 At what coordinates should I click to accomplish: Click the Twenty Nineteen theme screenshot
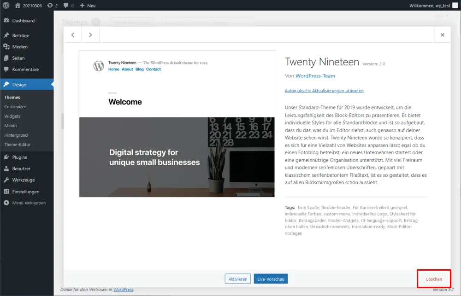[x=177, y=124]
